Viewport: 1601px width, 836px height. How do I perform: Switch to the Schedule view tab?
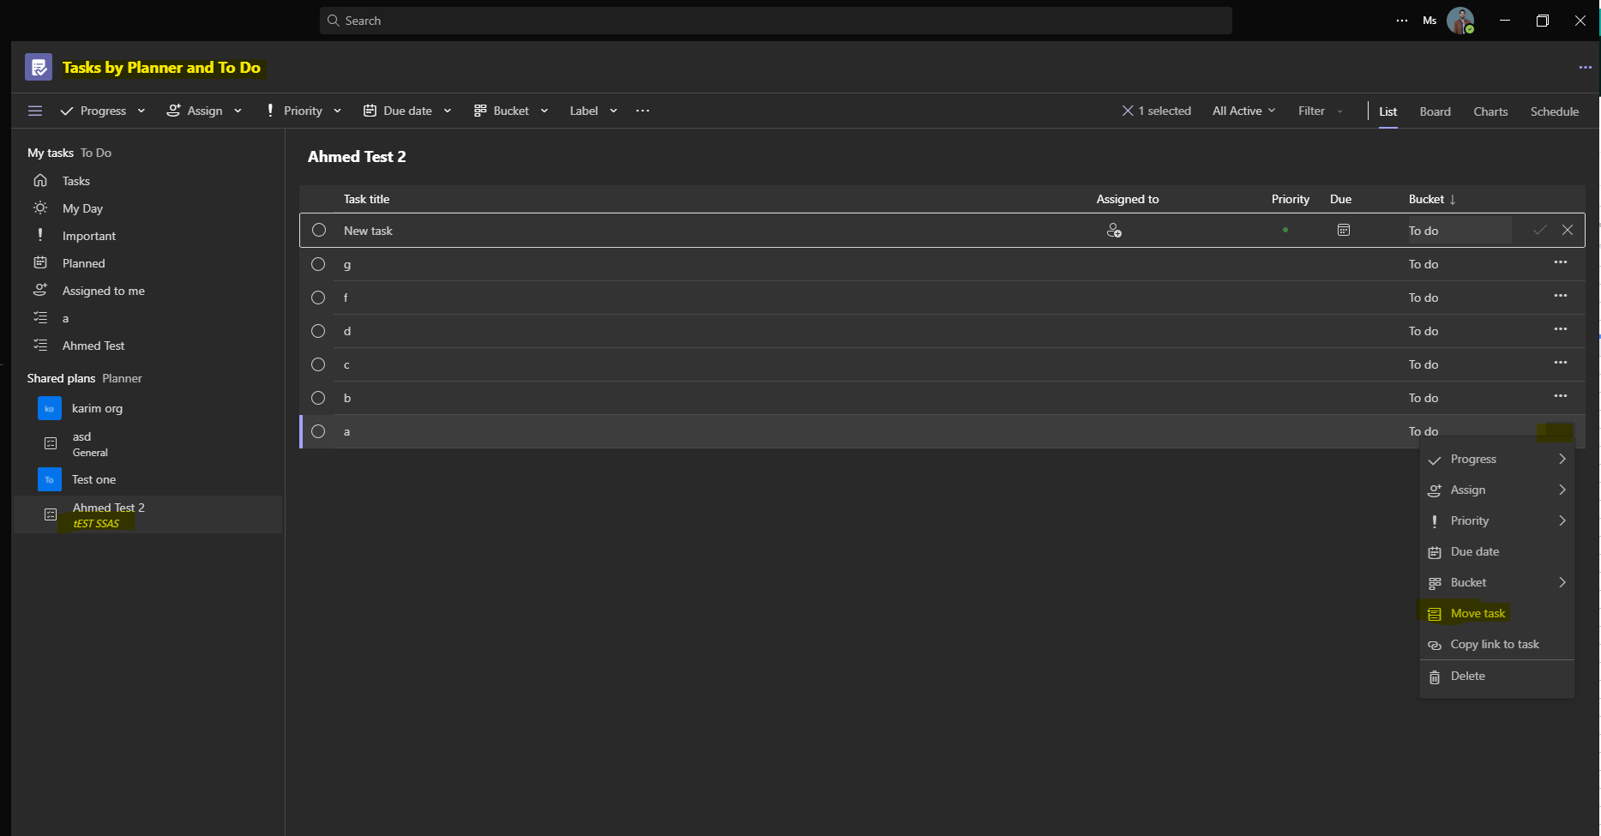point(1554,111)
